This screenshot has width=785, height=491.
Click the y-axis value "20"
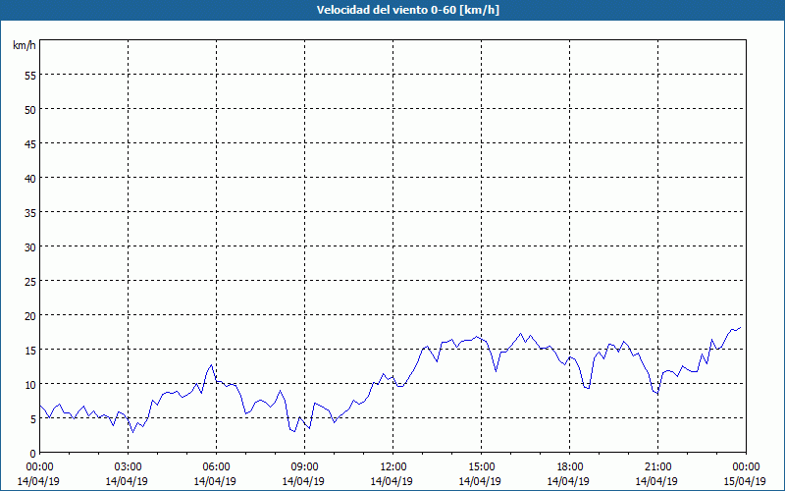point(30,315)
